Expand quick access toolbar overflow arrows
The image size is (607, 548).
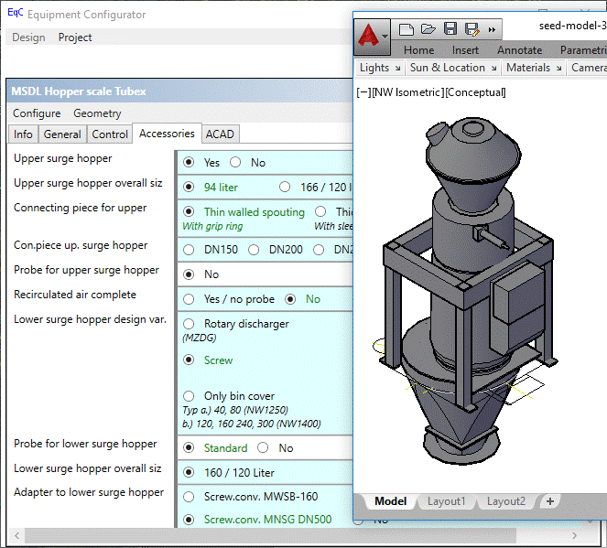pyautogui.click(x=493, y=29)
